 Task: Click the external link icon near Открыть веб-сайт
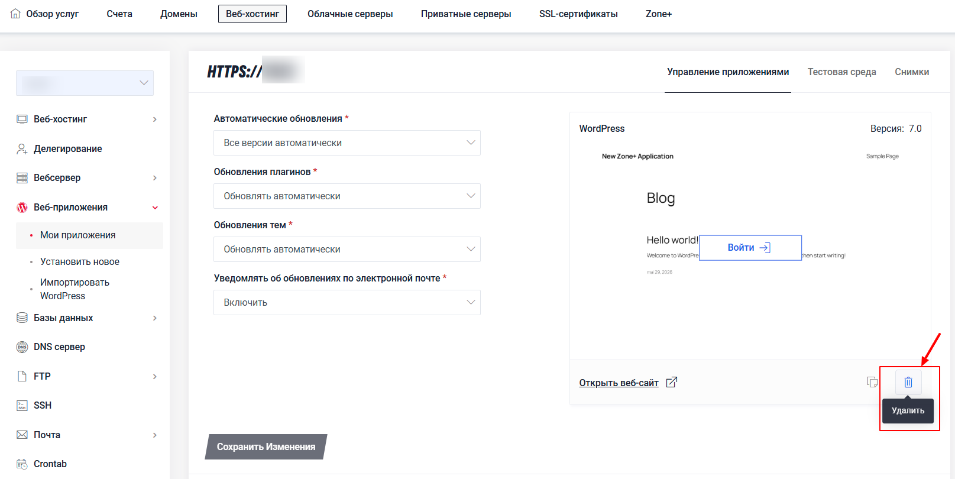(671, 383)
